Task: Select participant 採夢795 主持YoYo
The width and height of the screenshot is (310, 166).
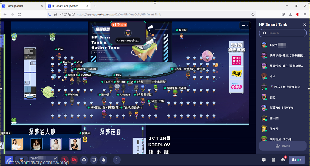Action: (283, 108)
